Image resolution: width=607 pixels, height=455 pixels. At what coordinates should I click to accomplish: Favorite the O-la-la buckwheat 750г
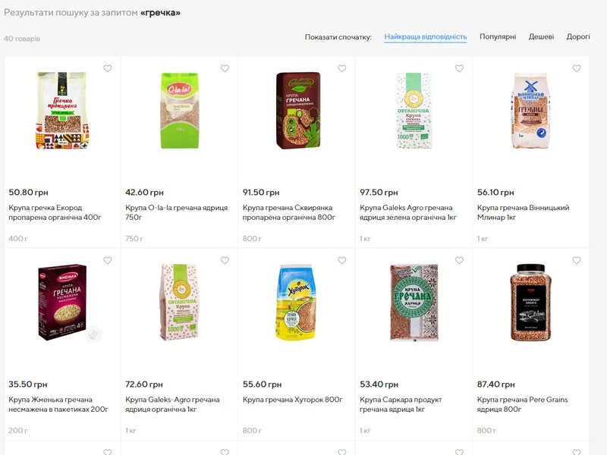click(225, 69)
